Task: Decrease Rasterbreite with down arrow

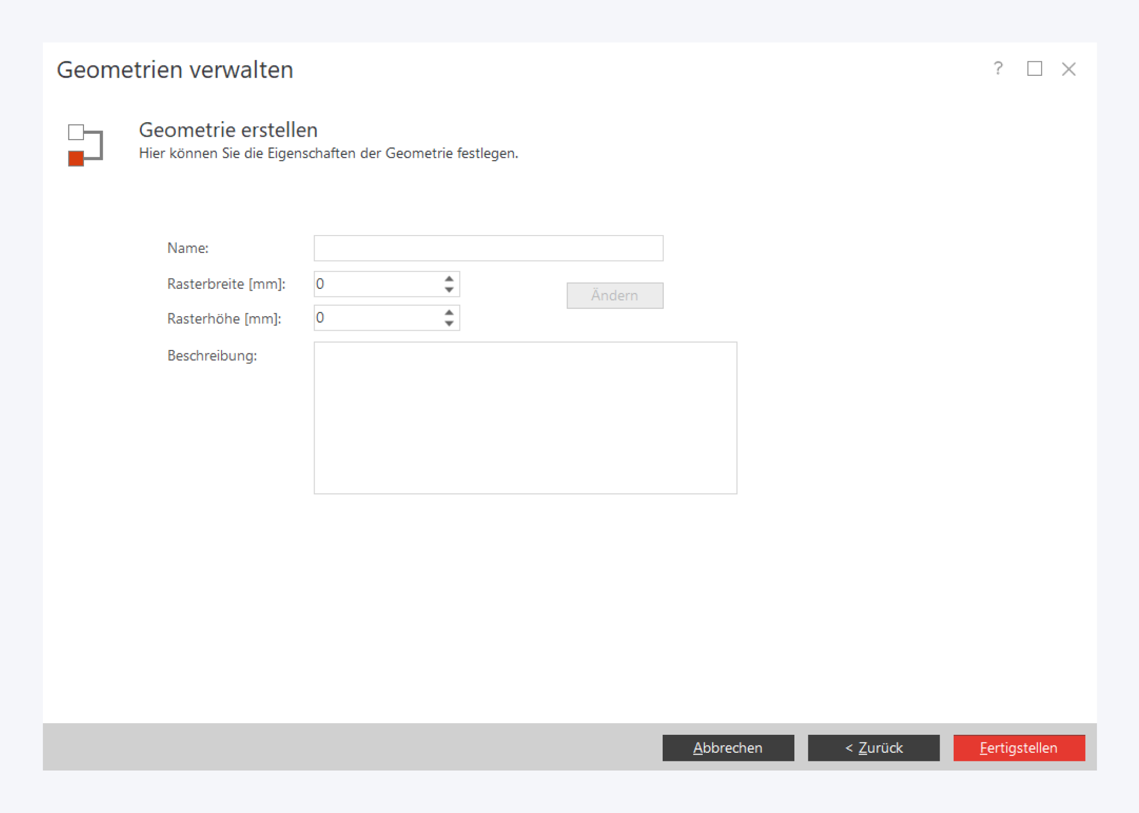Action: coord(449,290)
